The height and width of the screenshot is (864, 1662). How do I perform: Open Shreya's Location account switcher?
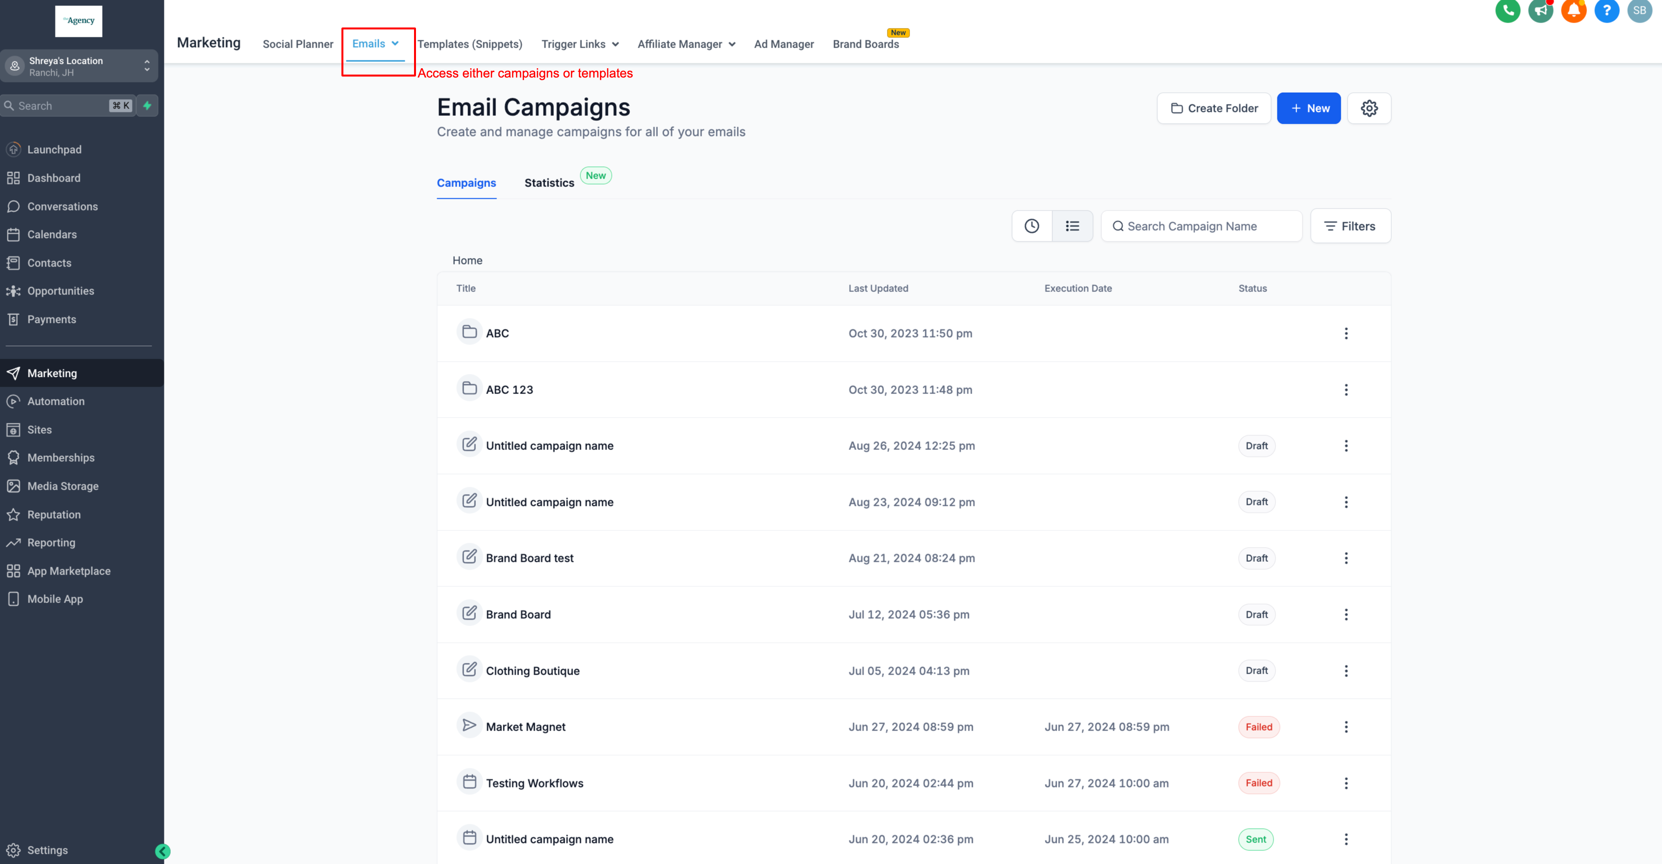(78, 66)
